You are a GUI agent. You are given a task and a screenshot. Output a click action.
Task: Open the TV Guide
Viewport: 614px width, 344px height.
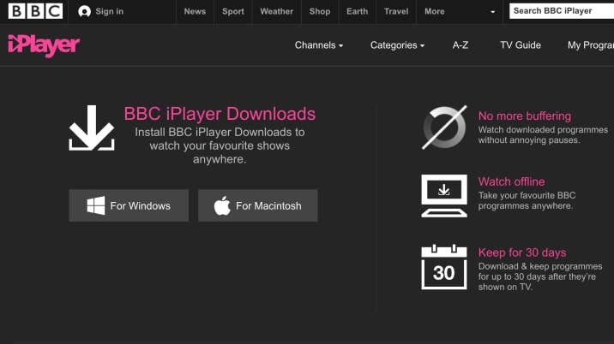coord(521,45)
